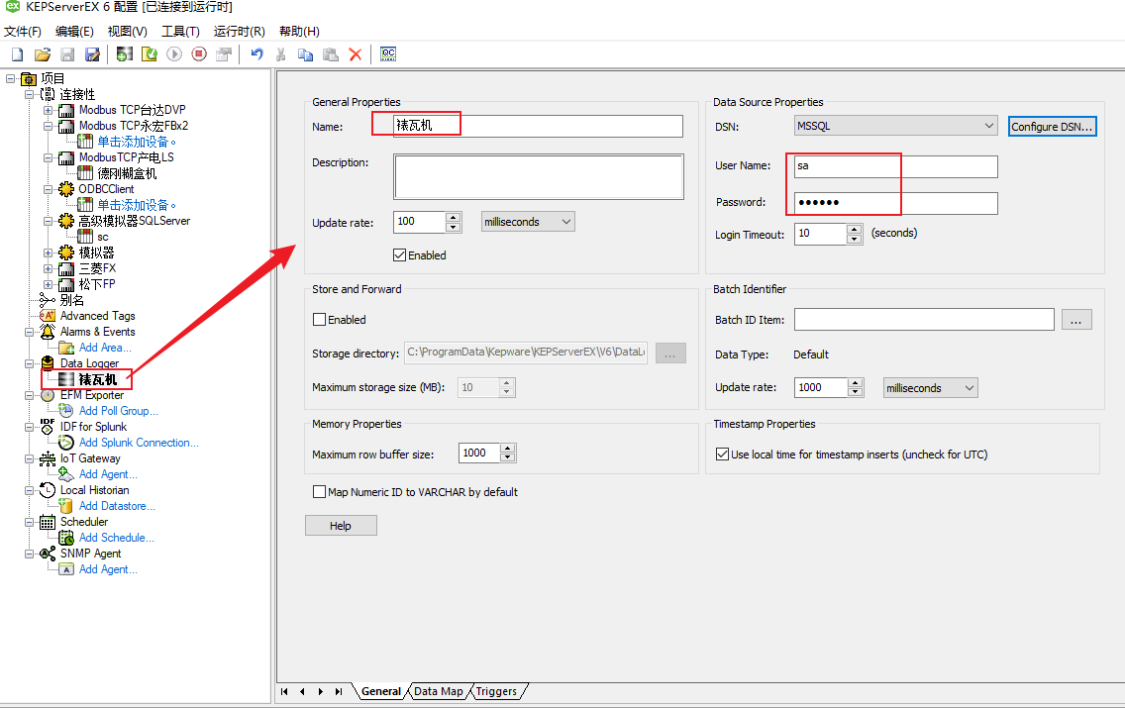Open the 帮助(H) menu

[299, 32]
